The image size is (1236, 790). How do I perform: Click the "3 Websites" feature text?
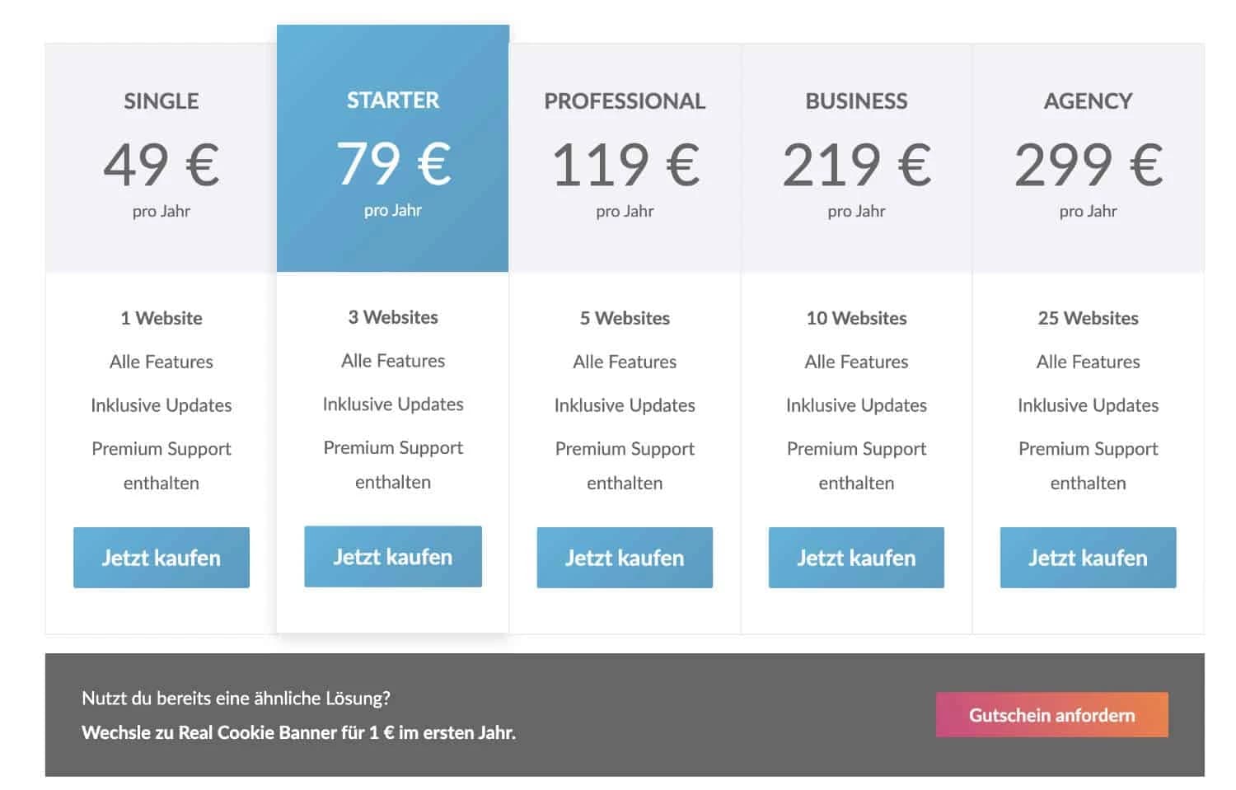pos(393,317)
